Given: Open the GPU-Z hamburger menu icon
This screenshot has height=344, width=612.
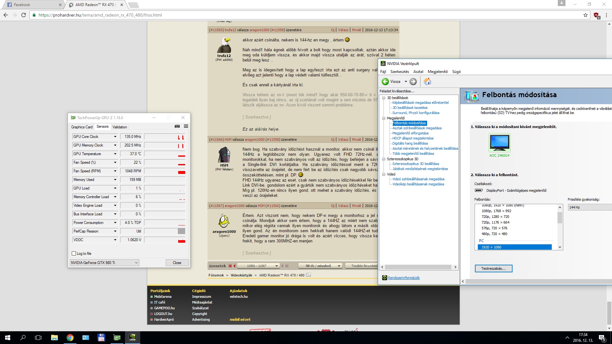Looking at the screenshot, I should pyautogui.click(x=186, y=126).
